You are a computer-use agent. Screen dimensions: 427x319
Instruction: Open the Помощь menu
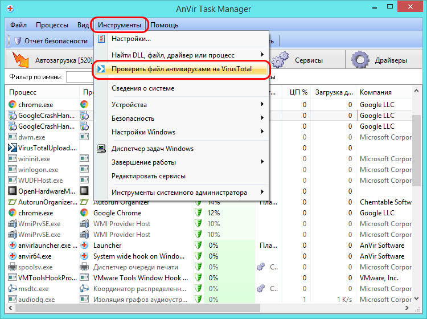point(164,25)
